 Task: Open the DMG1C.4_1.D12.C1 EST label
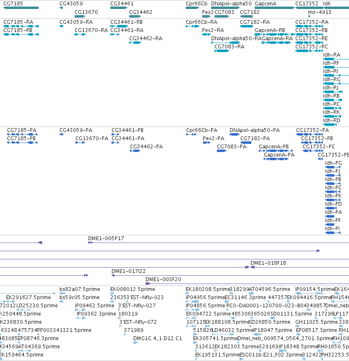[x=157, y=338]
